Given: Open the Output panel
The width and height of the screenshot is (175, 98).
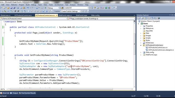Looking at the screenshot, I should click(x=14, y=93).
